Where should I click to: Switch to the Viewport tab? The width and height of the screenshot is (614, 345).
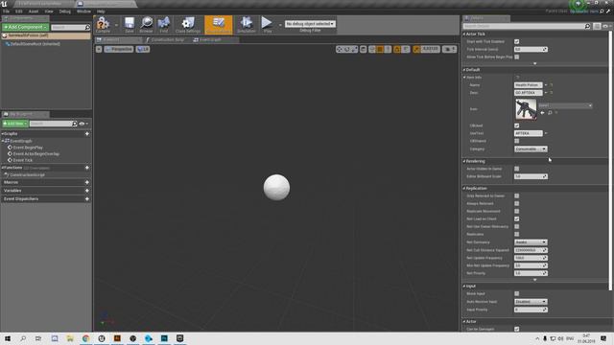[117, 39]
